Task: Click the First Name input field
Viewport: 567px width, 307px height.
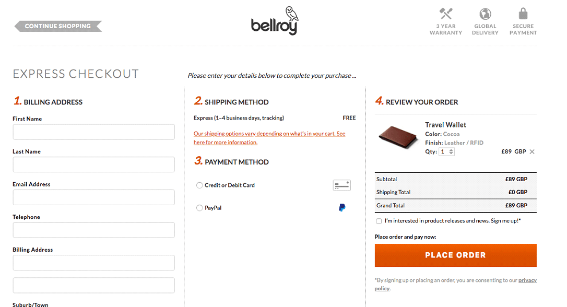Action: [x=93, y=132]
